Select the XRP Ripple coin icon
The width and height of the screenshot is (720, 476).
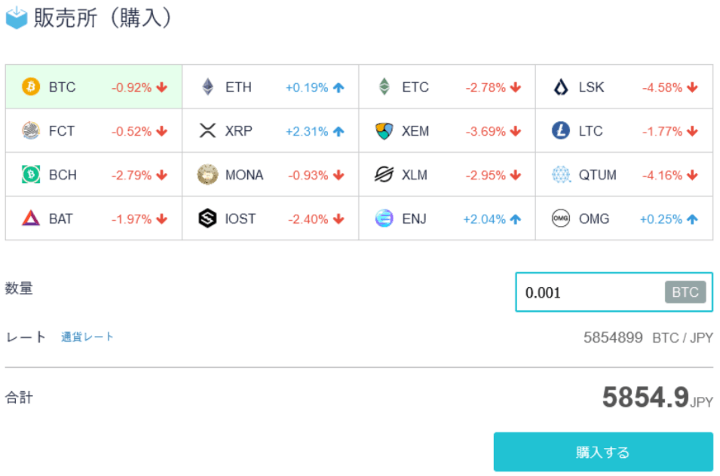tap(206, 130)
